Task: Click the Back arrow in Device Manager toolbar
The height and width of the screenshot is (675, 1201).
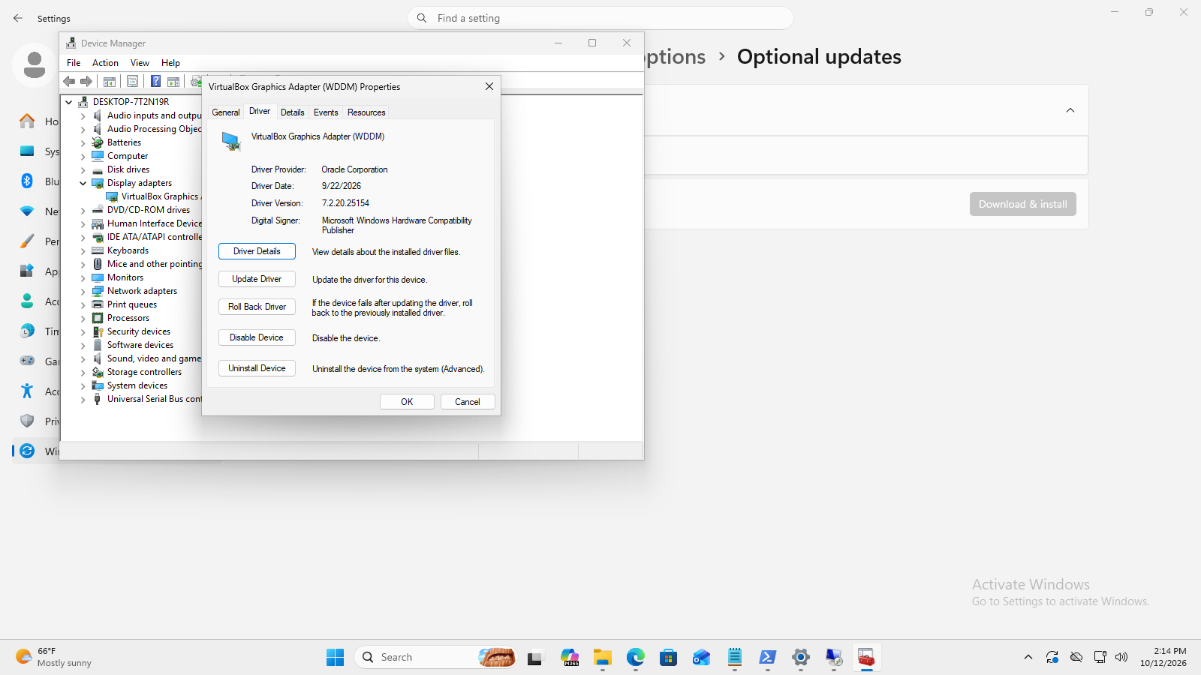Action: click(x=69, y=82)
